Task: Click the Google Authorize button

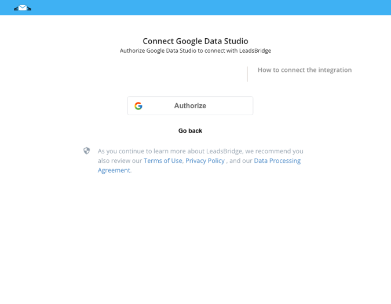Action: 190,105
